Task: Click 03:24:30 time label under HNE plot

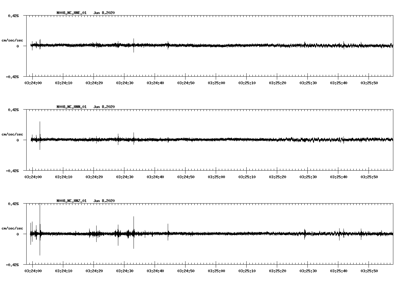Action: click(124, 83)
